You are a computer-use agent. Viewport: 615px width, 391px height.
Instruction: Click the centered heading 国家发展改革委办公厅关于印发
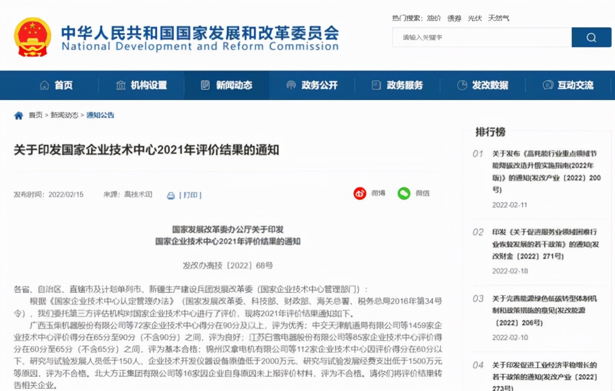coord(228,229)
